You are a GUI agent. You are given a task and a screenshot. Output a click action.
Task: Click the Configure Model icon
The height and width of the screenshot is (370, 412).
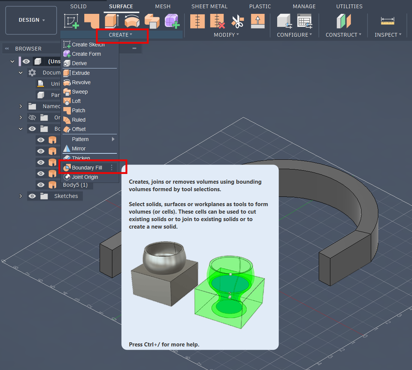(x=284, y=21)
